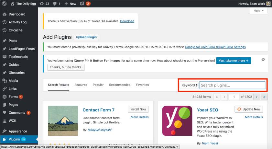Open the Contact Form 7 title link
272x149 pixels.
pyautogui.click(x=99, y=110)
